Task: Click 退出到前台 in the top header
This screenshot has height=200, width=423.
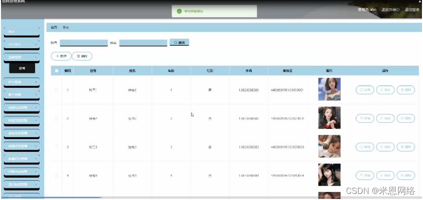Action: (x=391, y=10)
